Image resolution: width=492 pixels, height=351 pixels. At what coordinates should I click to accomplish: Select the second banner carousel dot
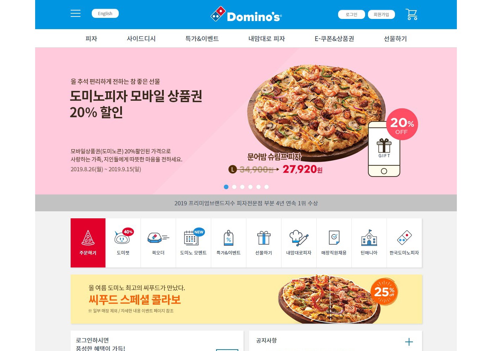pyautogui.click(x=234, y=187)
